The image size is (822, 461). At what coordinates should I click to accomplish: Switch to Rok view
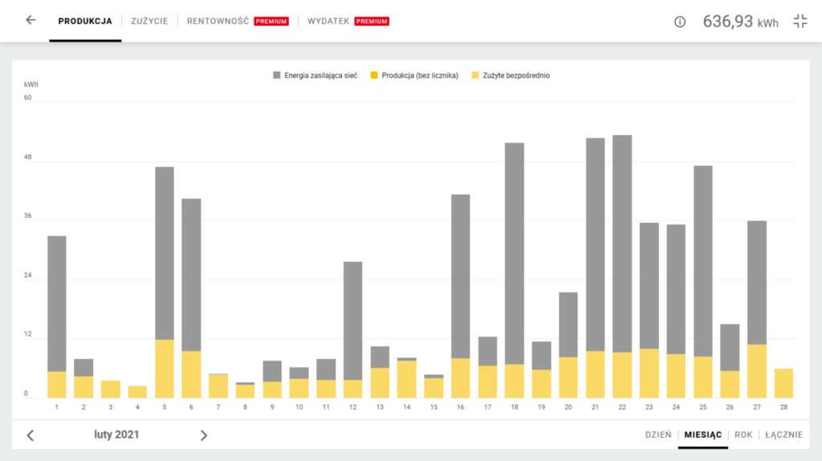(x=743, y=435)
